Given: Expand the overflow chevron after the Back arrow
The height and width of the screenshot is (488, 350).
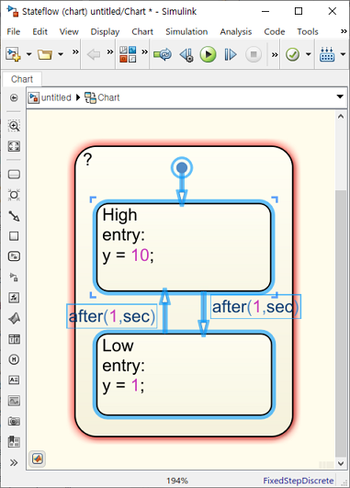Looking at the screenshot, I should point(110,51).
